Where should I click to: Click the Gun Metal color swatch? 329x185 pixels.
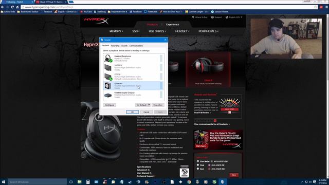pyautogui.click(x=212, y=161)
